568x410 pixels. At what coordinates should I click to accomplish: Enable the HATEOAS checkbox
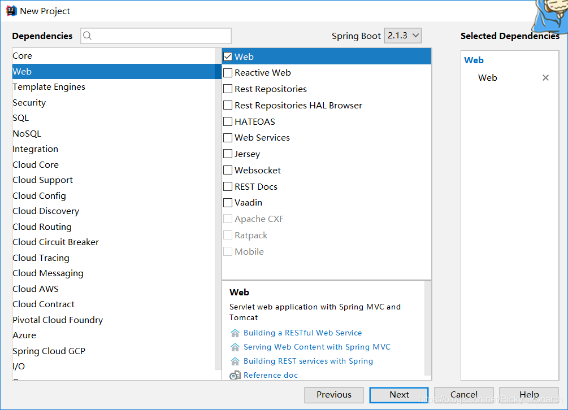[x=228, y=121]
